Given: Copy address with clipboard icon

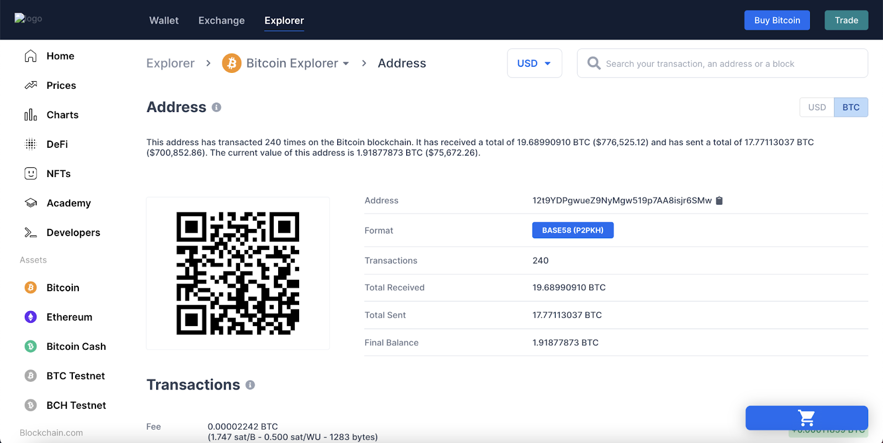Looking at the screenshot, I should [719, 200].
